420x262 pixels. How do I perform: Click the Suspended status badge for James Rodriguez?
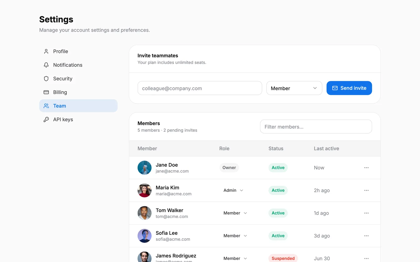pos(283,258)
